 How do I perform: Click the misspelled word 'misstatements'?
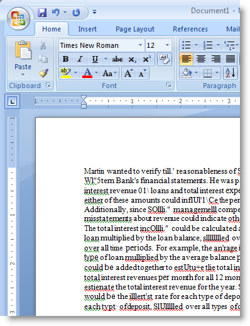108,219
